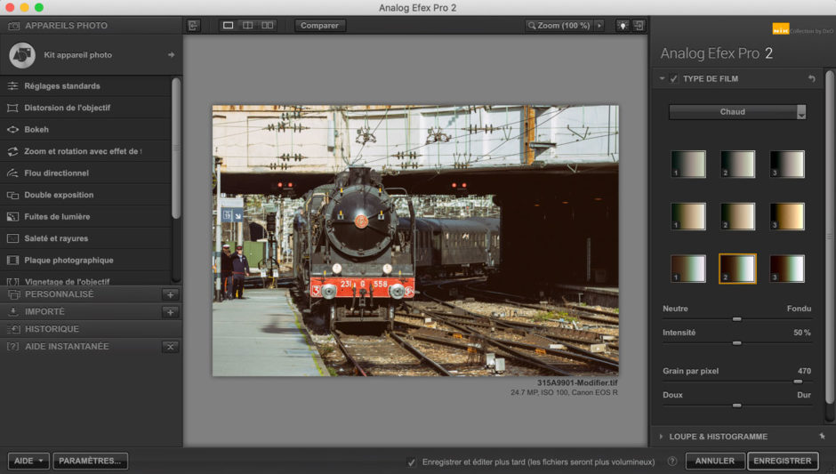
Task: Collapse the TYPE DE FILM section
Action: pyautogui.click(x=662, y=79)
